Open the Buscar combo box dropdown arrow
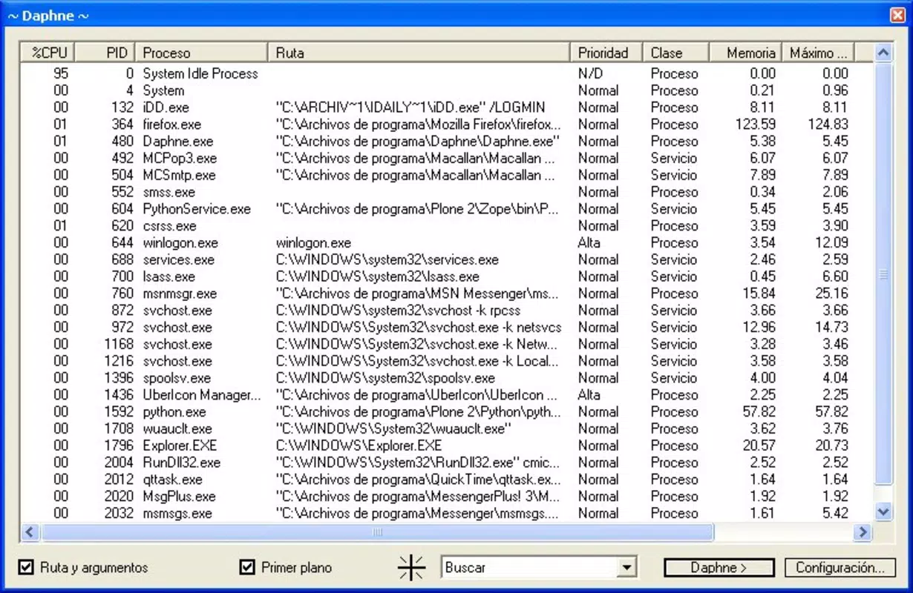Image resolution: width=913 pixels, height=593 pixels. (627, 568)
